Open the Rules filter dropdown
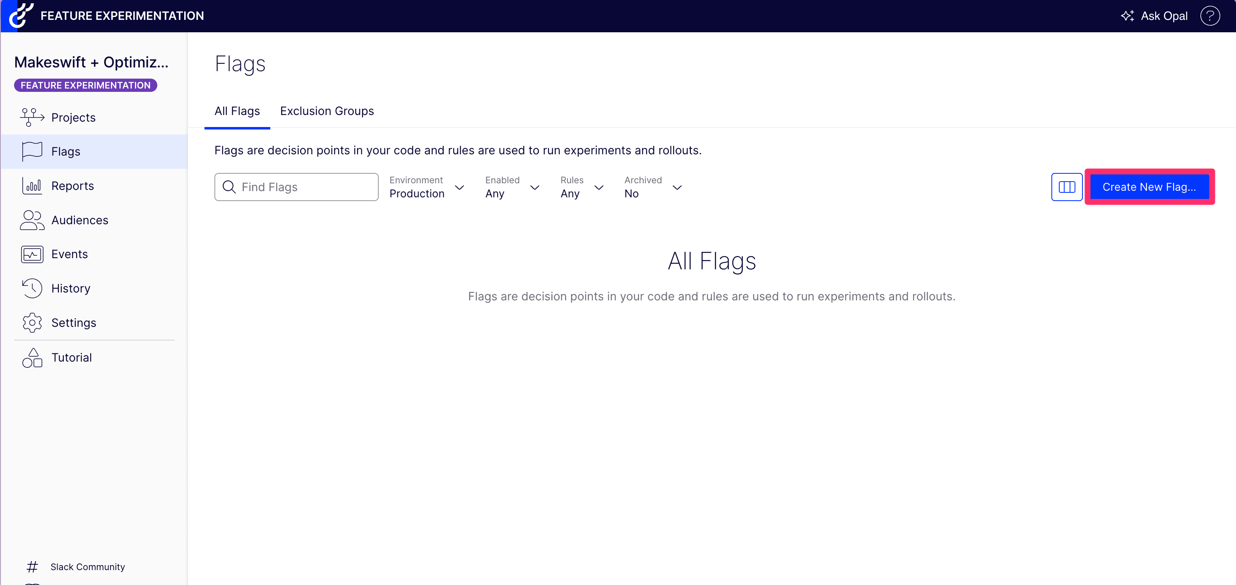Screen dimensions: 1236x585 point(581,187)
